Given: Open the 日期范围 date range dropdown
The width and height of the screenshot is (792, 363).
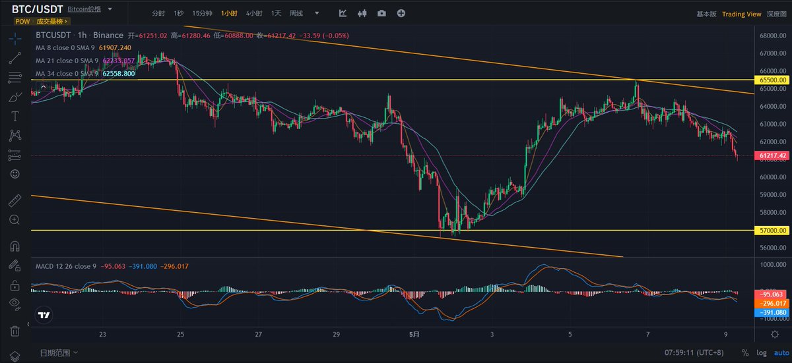Looking at the screenshot, I should pos(58,353).
